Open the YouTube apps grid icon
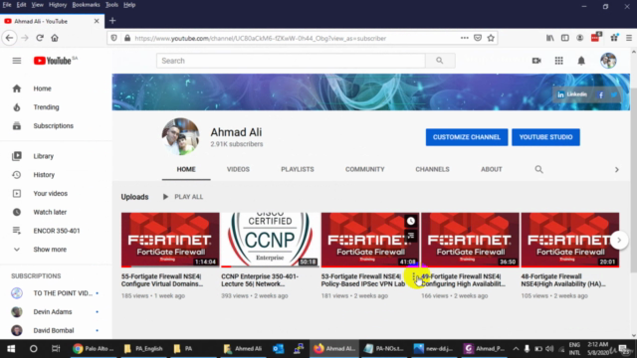This screenshot has width=637, height=358. coord(559,61)
